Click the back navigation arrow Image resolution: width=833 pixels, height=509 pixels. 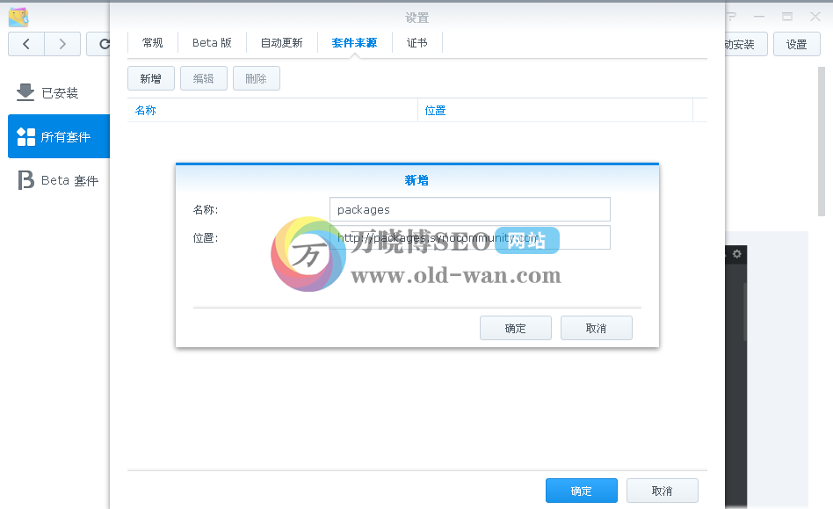[x=25, y=44]
